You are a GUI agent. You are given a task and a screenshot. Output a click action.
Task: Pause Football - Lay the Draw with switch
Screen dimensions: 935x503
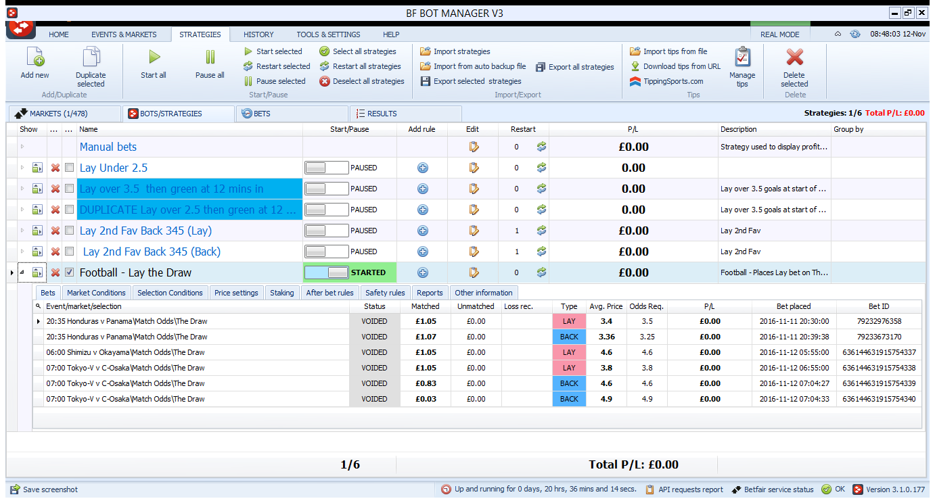[x=327, y=272]
